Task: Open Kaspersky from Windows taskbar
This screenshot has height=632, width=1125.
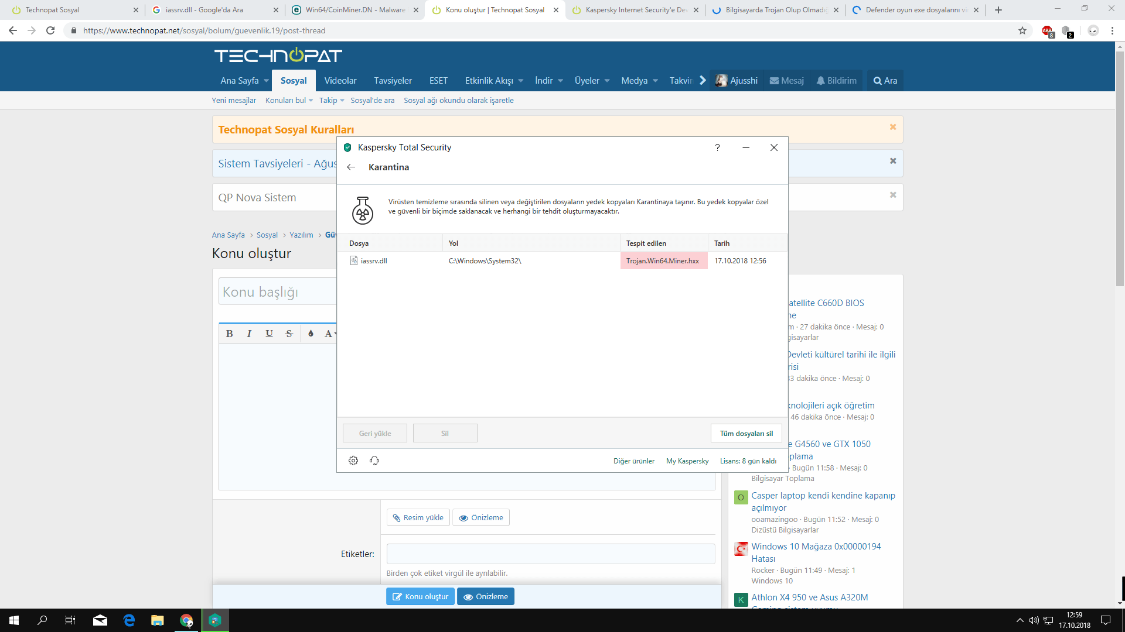Action: pos(215,620)
